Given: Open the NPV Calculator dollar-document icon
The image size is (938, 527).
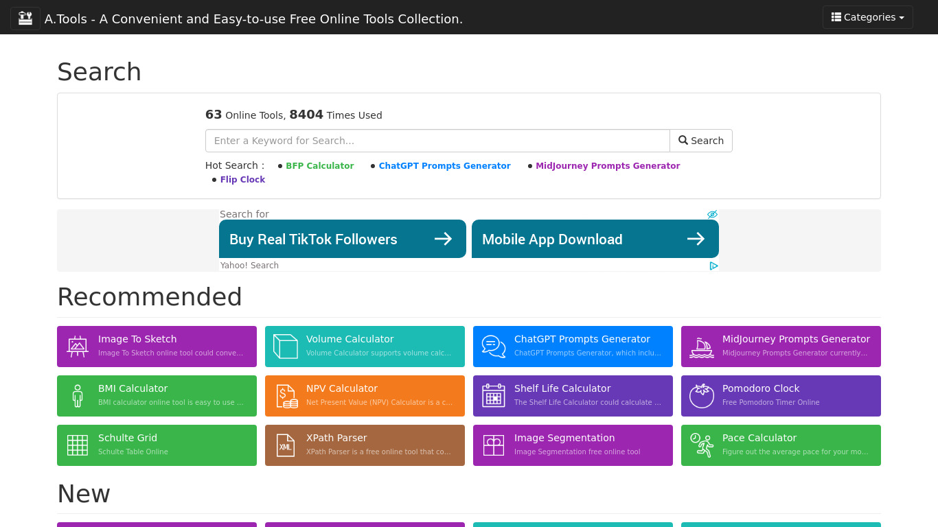Looking at the screenshot, I should pyautogui.click(x=286, y=396).
